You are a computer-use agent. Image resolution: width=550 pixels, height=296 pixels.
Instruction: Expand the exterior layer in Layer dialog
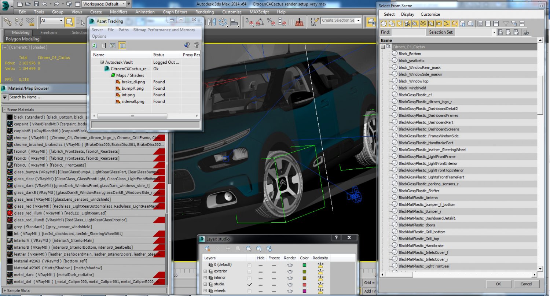pyautogui.click(x=205, y=271)
